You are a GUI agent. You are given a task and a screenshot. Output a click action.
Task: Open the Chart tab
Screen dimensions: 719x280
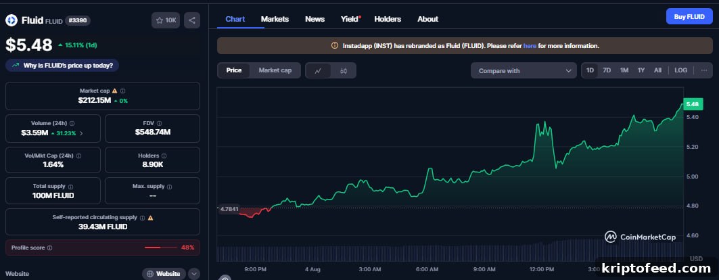coord(235,19)
